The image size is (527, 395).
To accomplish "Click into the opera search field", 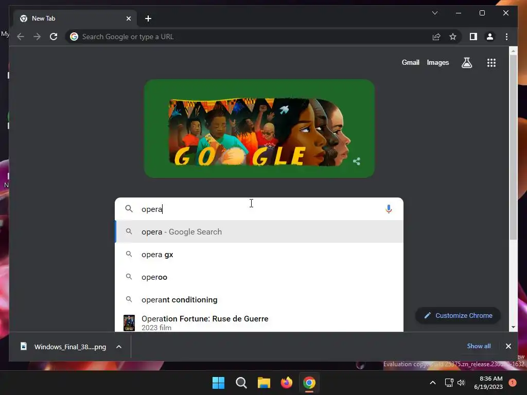I will (259, 209).
